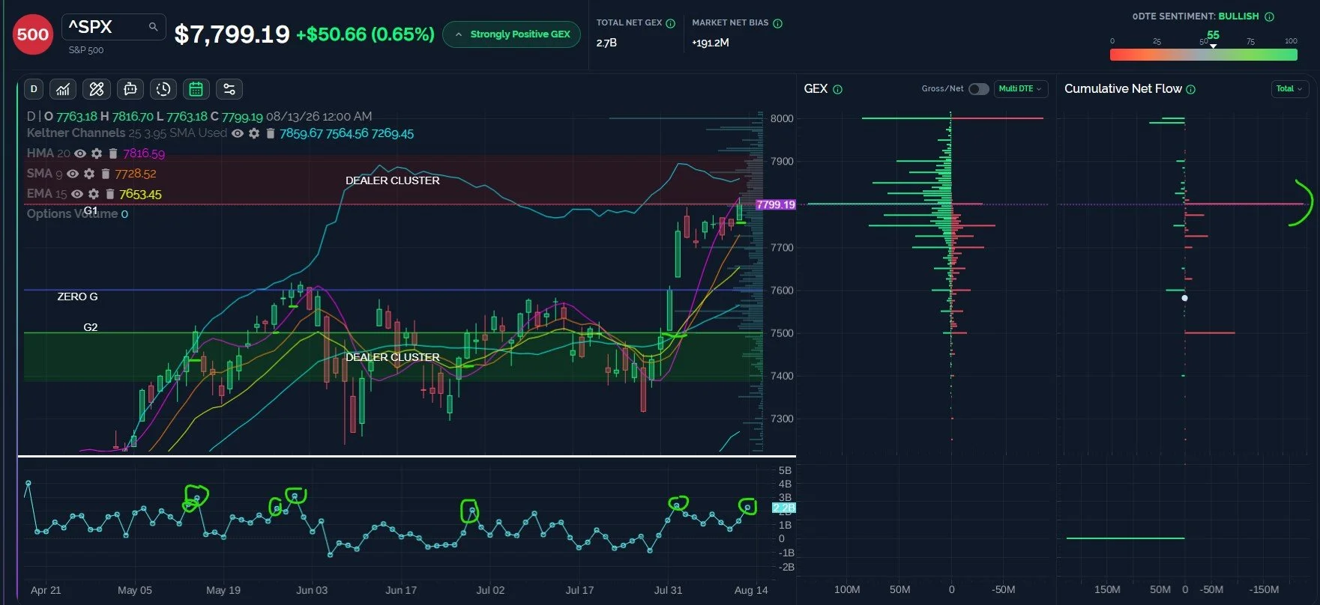The image size is (1320, 605).
Task: Open EMA 15 settings gear
Action: pos(94,194)
